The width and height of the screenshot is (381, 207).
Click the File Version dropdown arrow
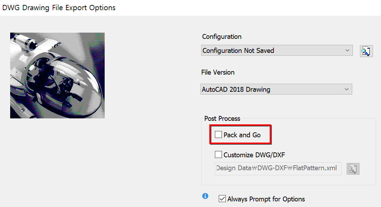click(x=348, y=89)
